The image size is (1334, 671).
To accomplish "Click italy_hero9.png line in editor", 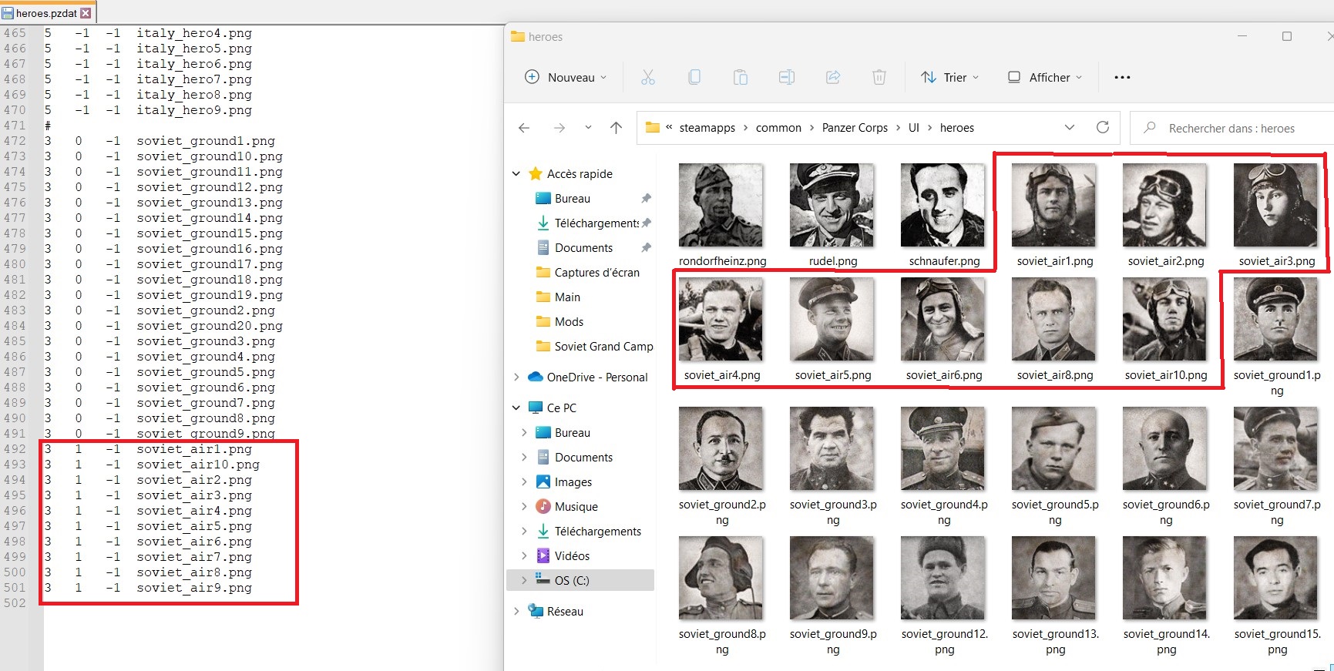I will pyautogui.click(x=194, y=110).
